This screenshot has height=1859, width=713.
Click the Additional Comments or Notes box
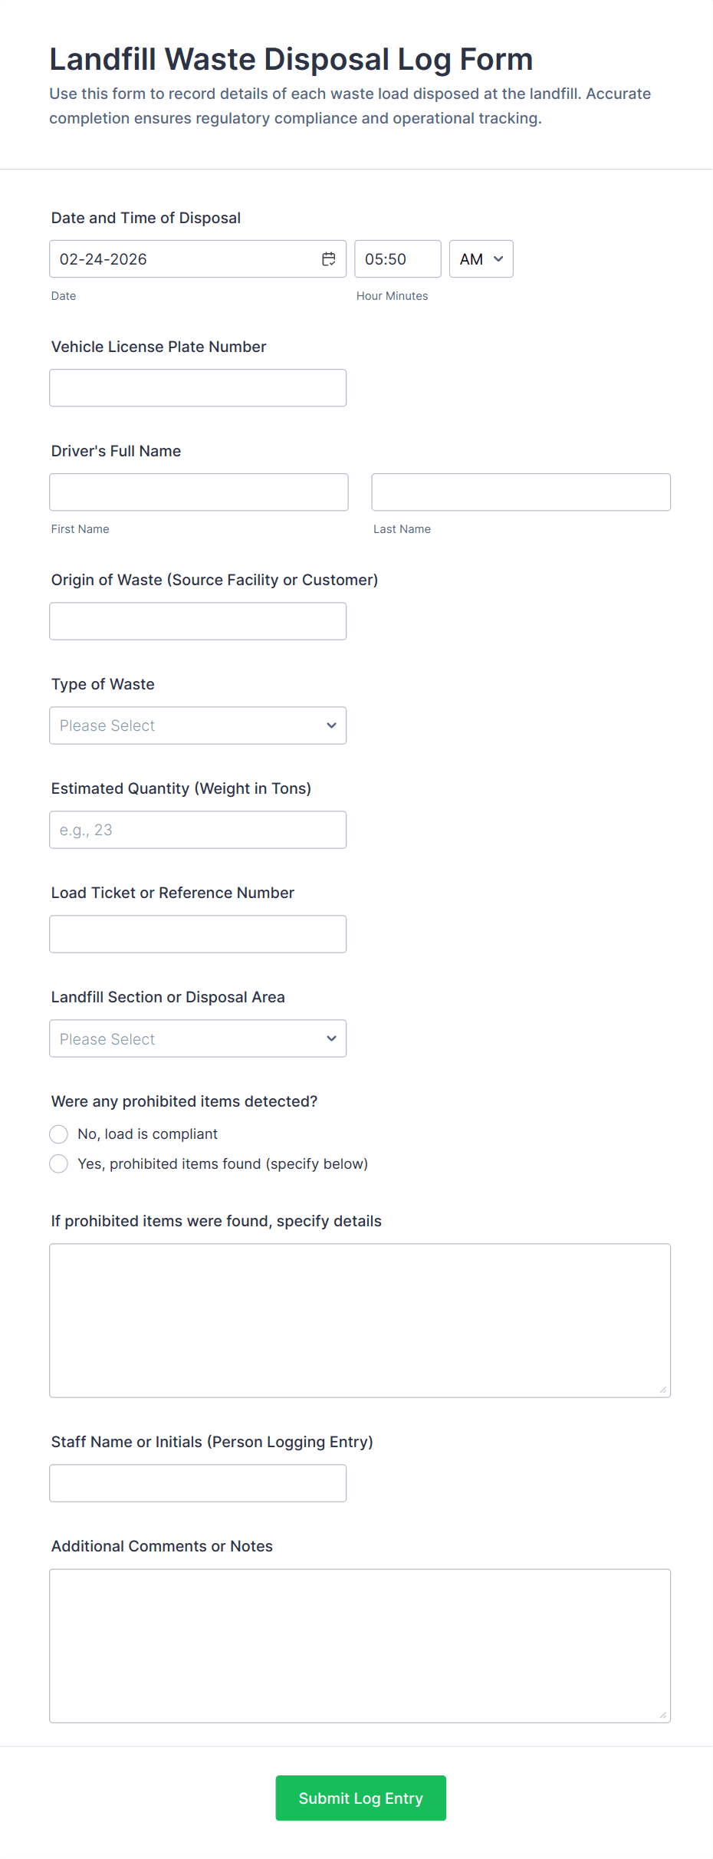(x=360, y=1645)
